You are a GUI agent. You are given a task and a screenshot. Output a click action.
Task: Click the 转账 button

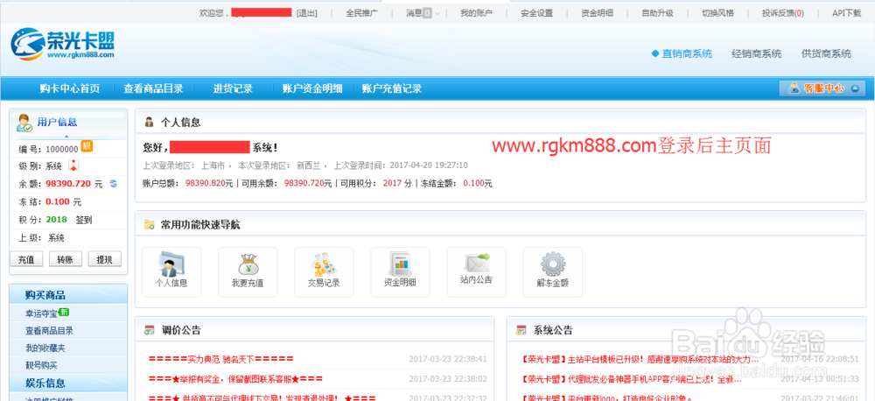(x=66, y=259)
